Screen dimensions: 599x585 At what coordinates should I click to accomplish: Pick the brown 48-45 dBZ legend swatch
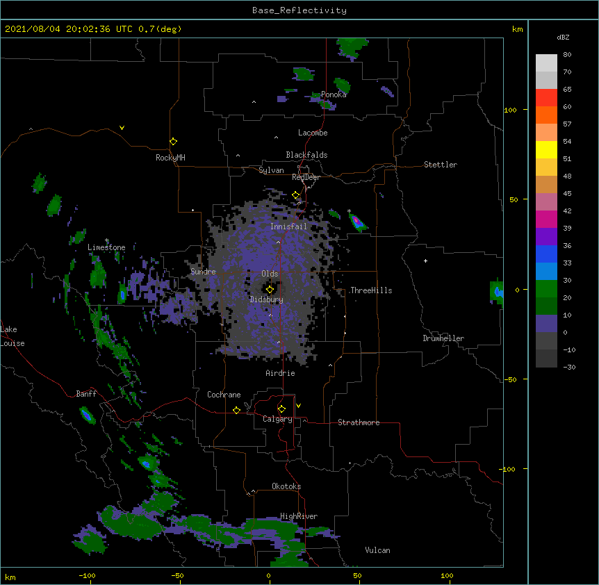[x=546, y=184]
